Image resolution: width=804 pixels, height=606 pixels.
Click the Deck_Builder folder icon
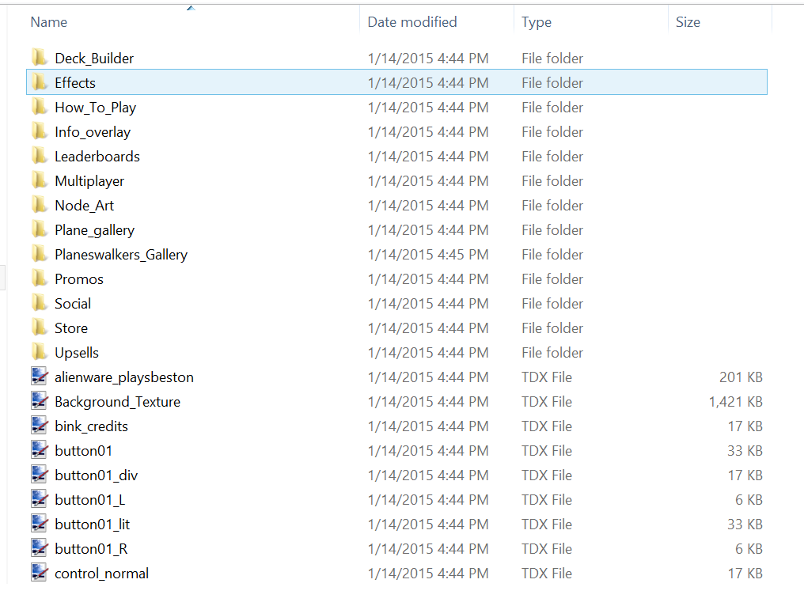coord(40,58)
